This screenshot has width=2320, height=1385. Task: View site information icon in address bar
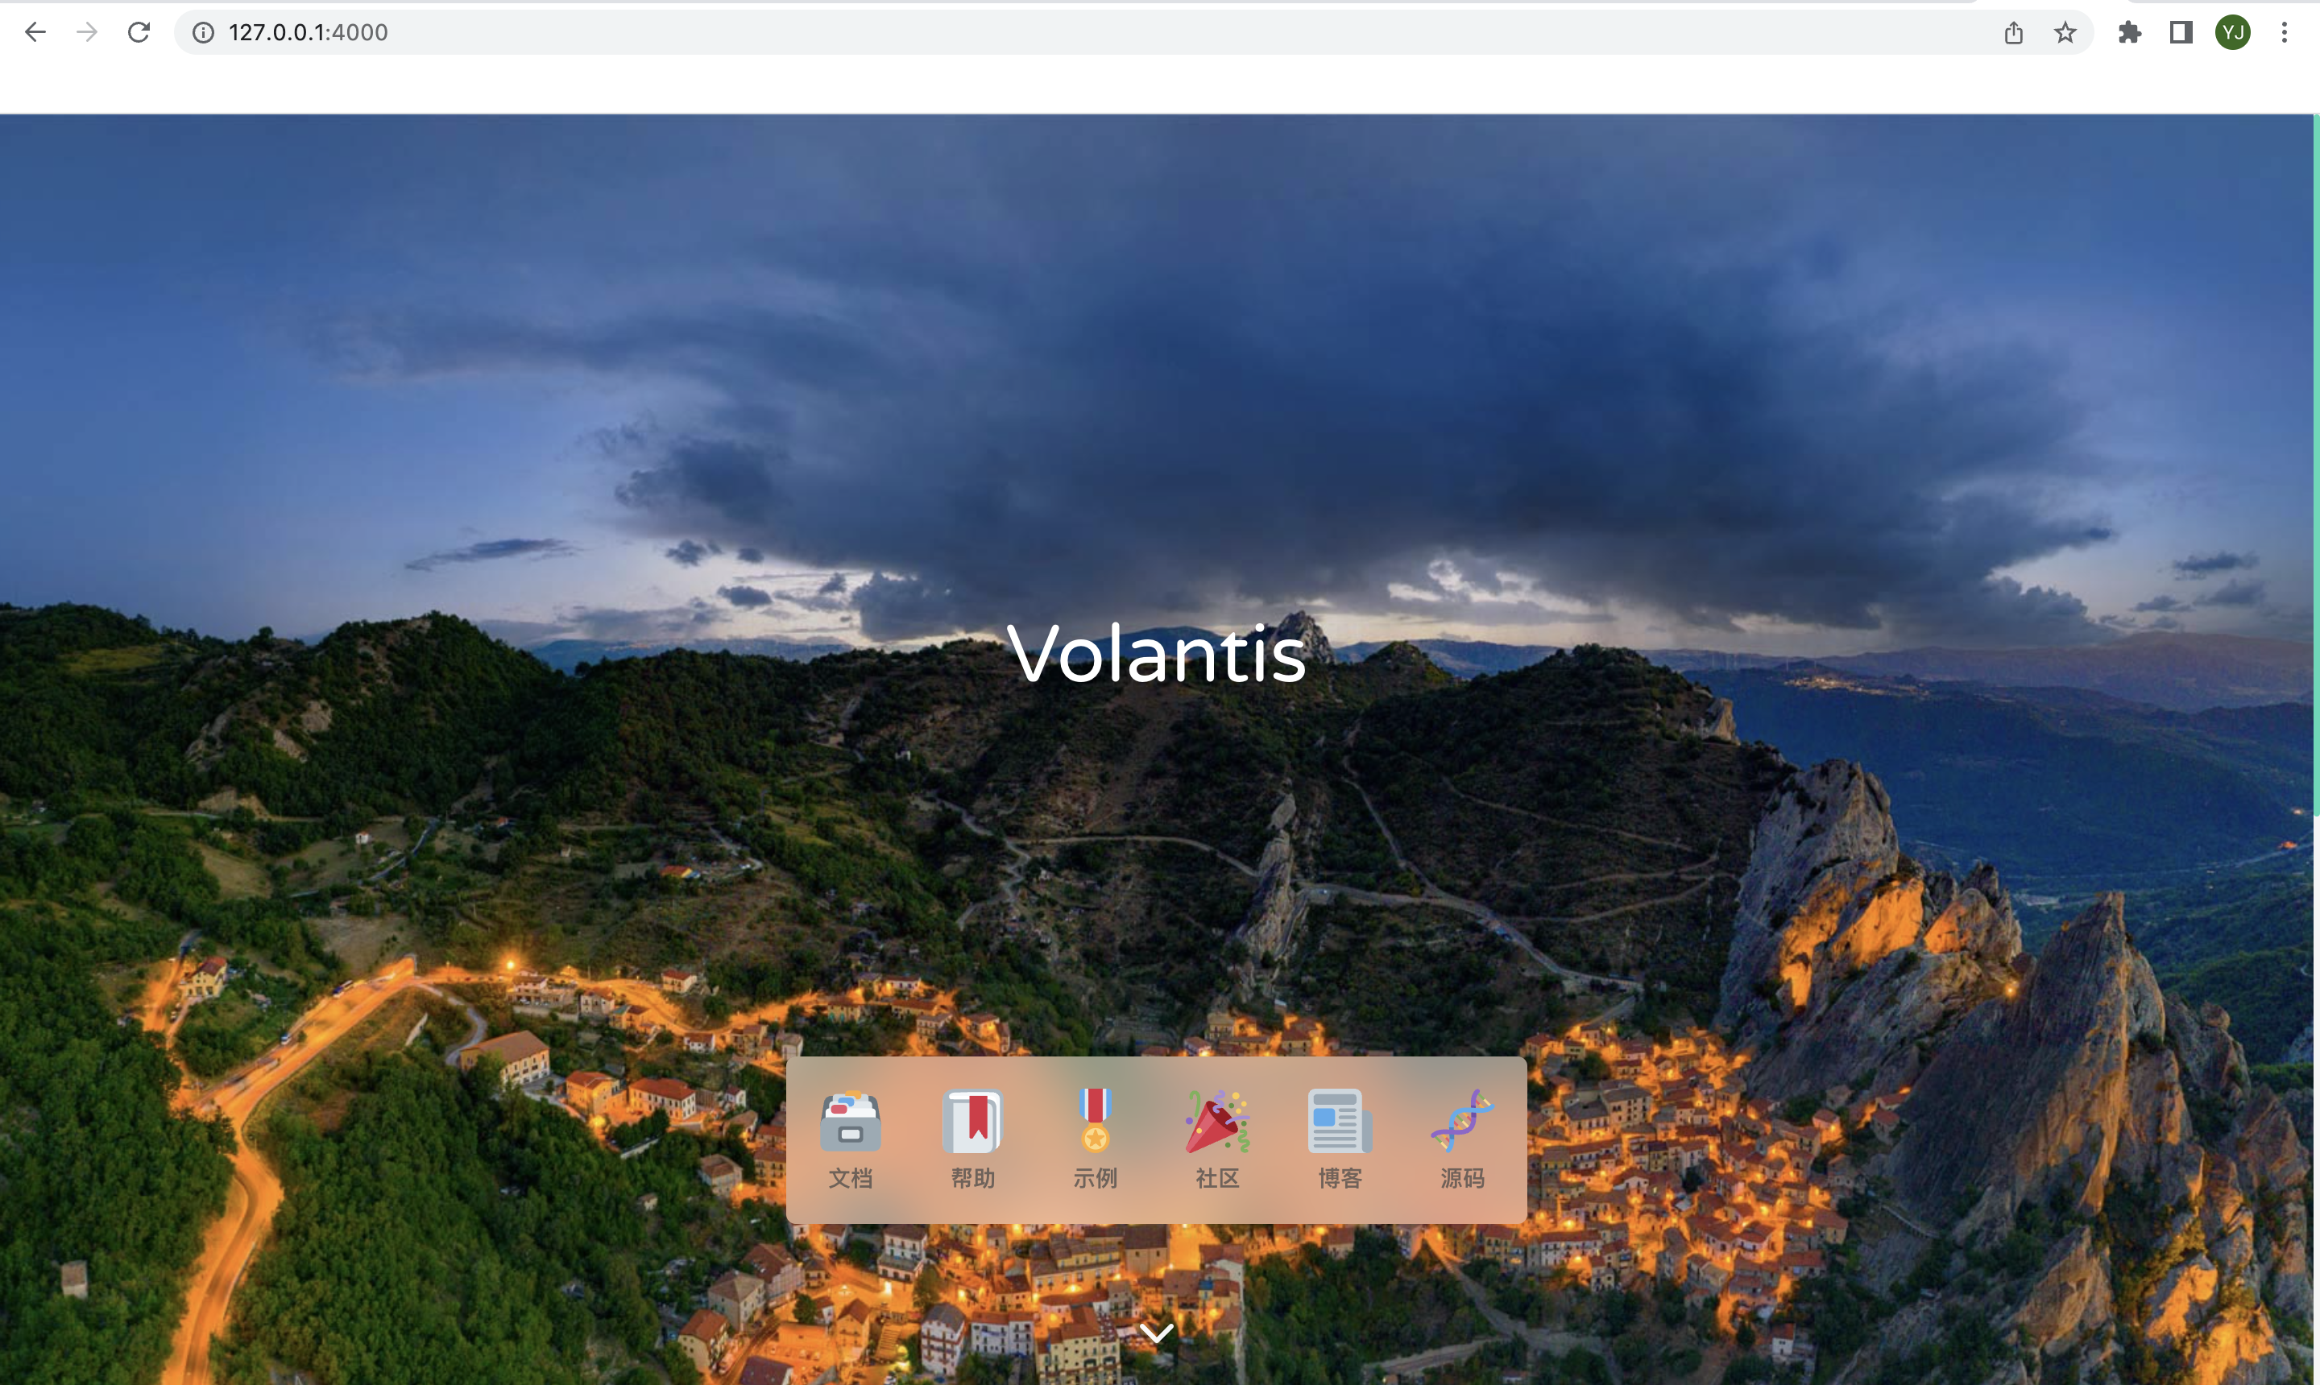pos(202,33)
